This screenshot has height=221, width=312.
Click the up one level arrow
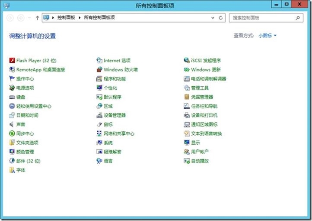(37, 18)
